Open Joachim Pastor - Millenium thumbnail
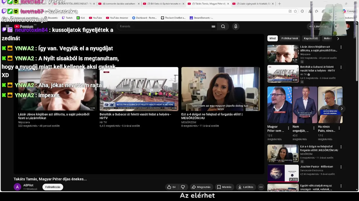 [x=283, y=173]
